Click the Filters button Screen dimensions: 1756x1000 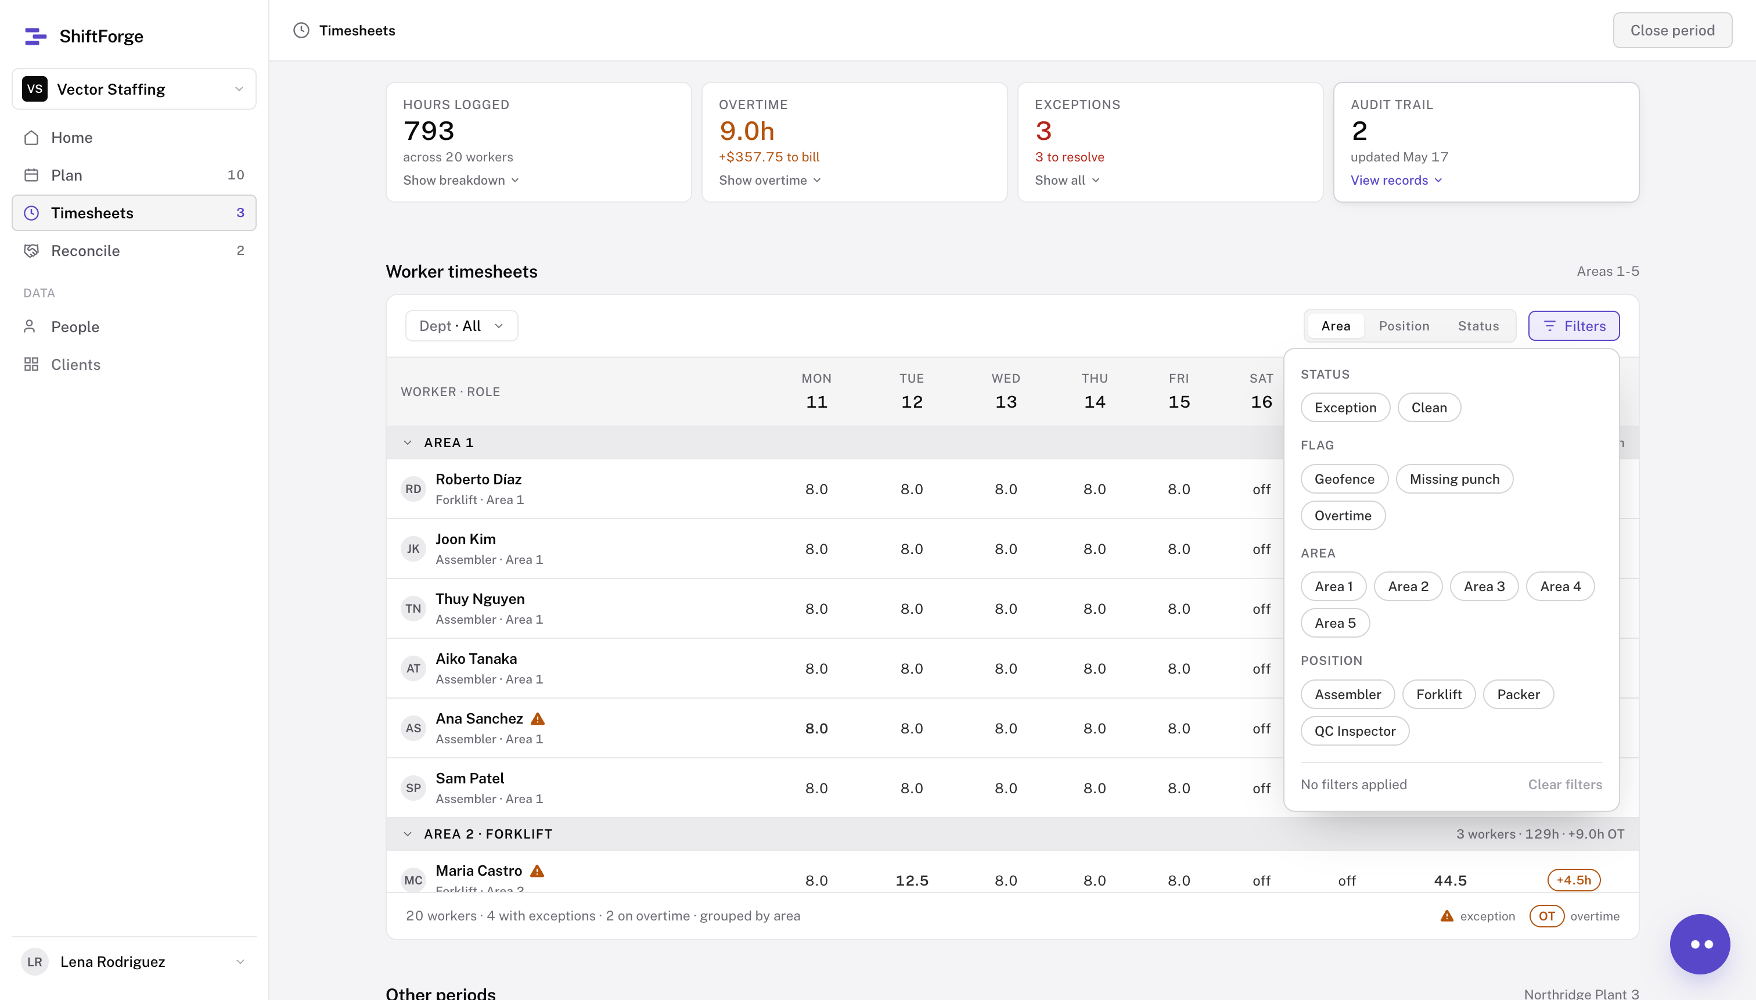(1573, 326)
